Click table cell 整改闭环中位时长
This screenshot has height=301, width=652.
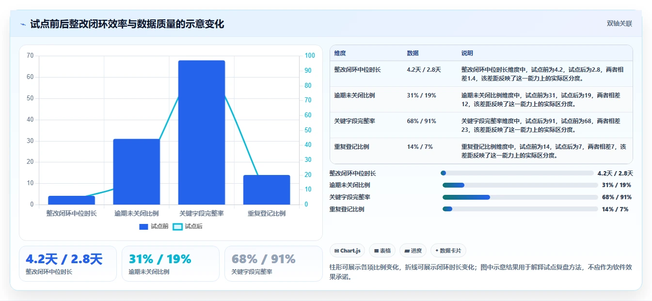tap(357, 70)
